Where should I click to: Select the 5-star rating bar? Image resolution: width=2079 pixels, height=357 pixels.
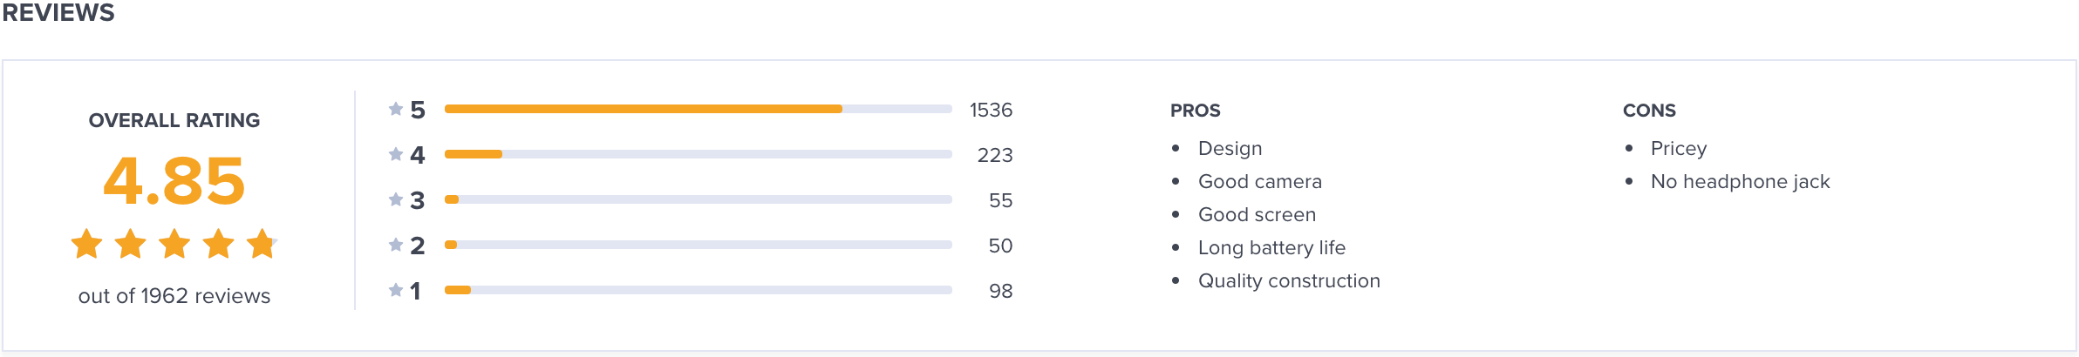(x=699, y=109)
